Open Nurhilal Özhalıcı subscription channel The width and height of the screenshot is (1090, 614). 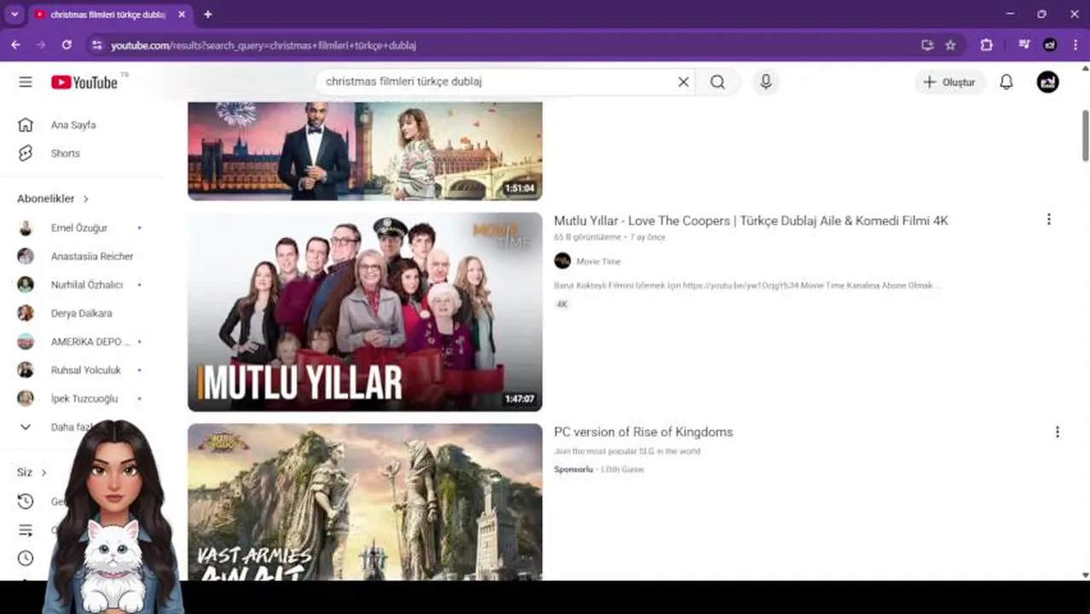[85, 285]
